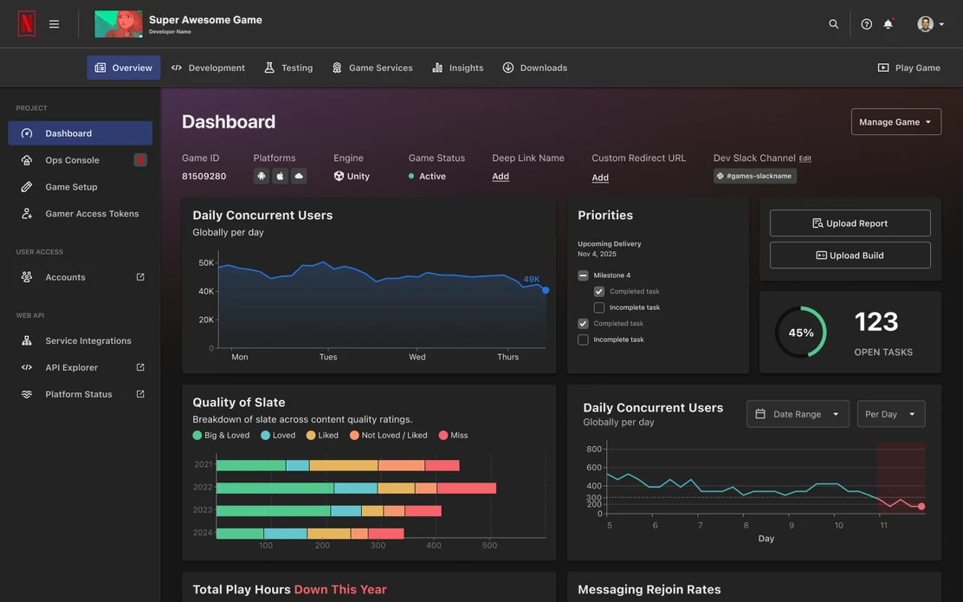Click the Android platform icon
This screenshot has width=963, height=602.
262,177
